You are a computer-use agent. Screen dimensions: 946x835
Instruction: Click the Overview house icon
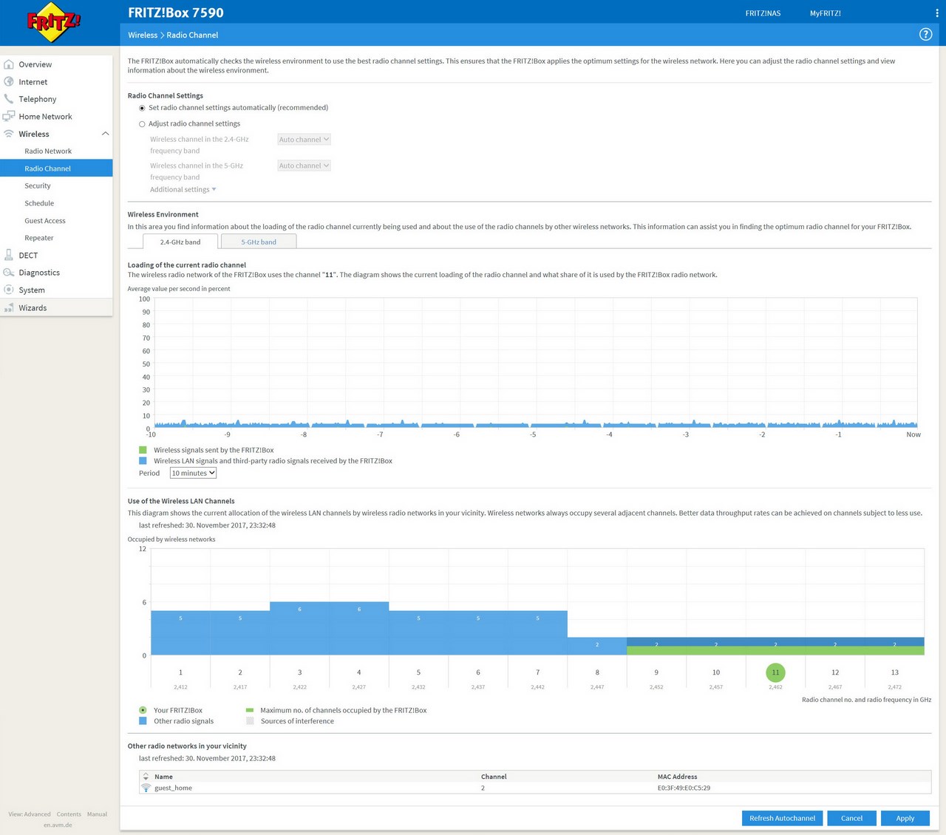coord(9,64)
